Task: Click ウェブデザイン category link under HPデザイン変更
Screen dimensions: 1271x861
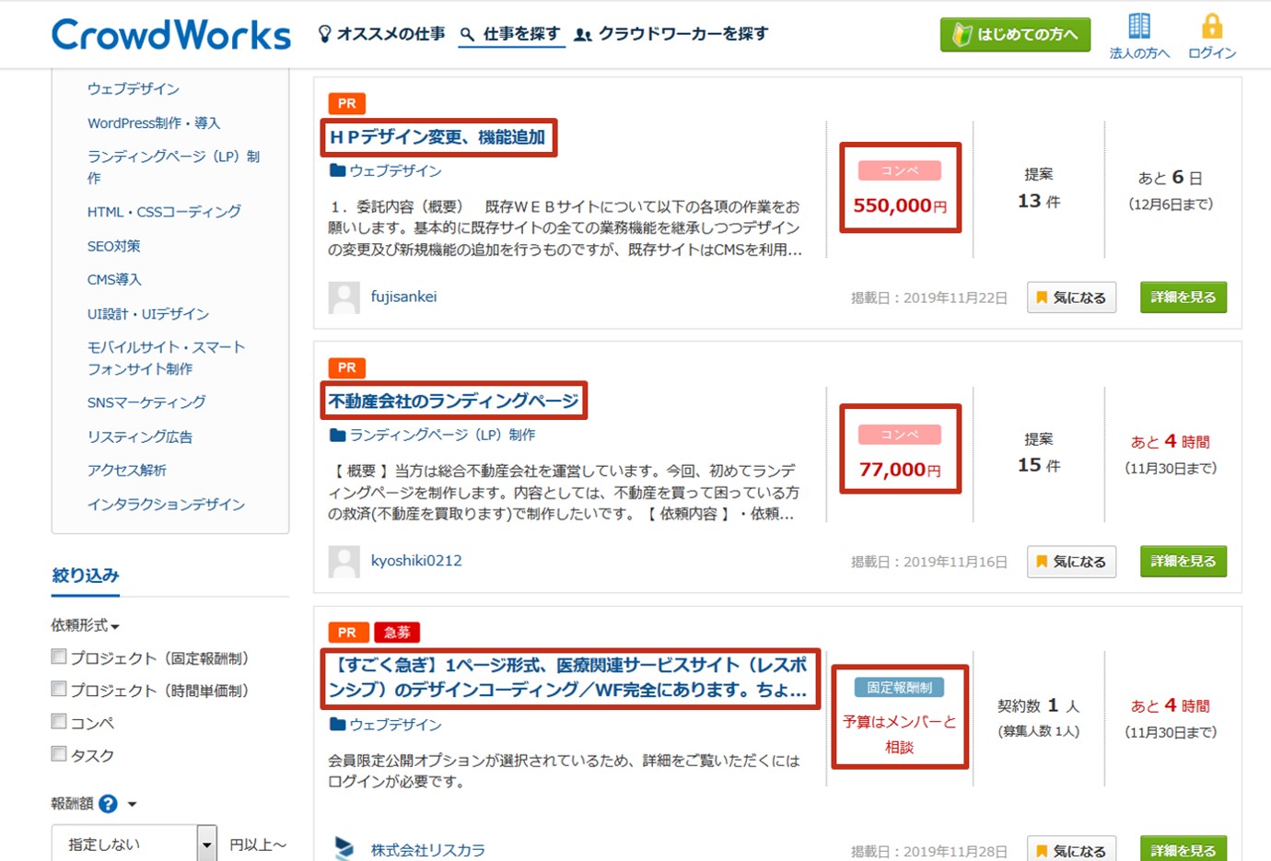Action: tap(395, 170)
